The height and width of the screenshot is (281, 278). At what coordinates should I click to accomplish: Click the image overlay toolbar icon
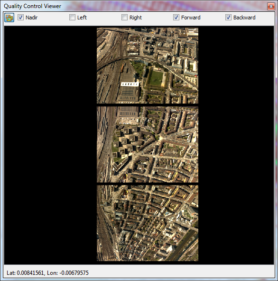[9, 18]
